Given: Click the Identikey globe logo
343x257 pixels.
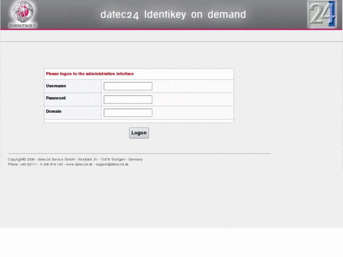Looking at the screenshot, I should pyautogui.click(x=23, y=14).
